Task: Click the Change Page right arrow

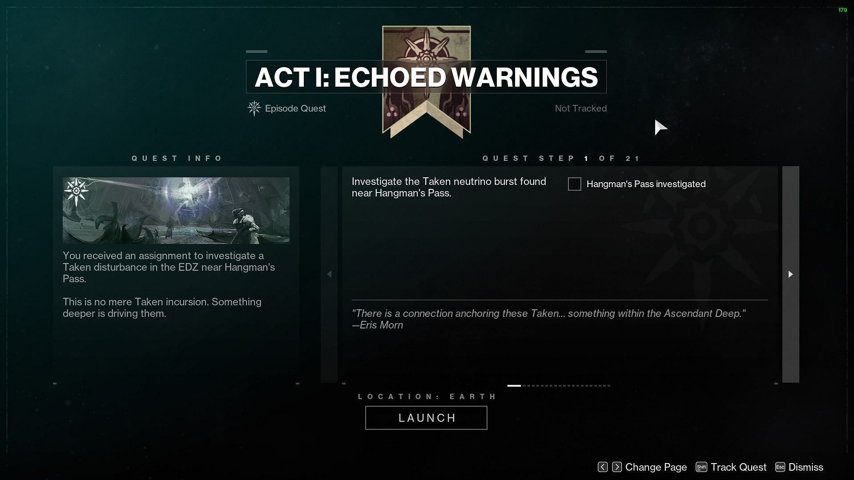Action: [x=617, y=467]
